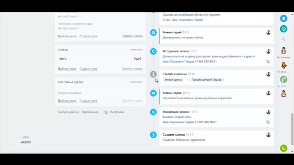Viewport: 294px width, 165px height.
Task: Click the info icon beside 'Создана сделка'
Action: pos(153,135)
